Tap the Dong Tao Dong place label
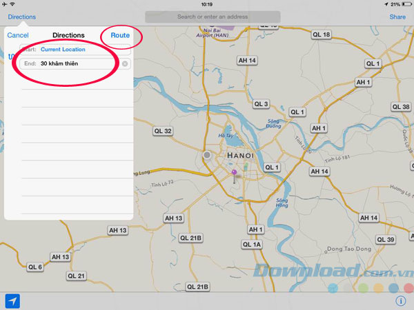The image size is (414, 310). tap(349, 249)
